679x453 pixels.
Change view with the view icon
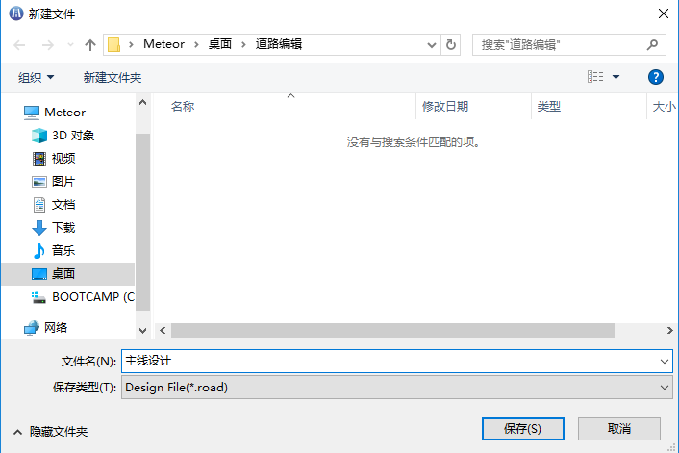595,77
